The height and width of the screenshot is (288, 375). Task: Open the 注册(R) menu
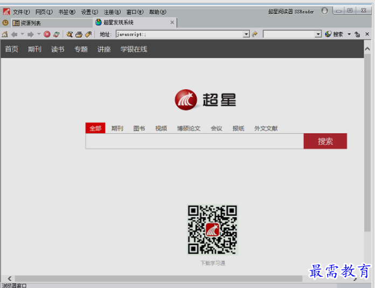[x=113, y=12]
